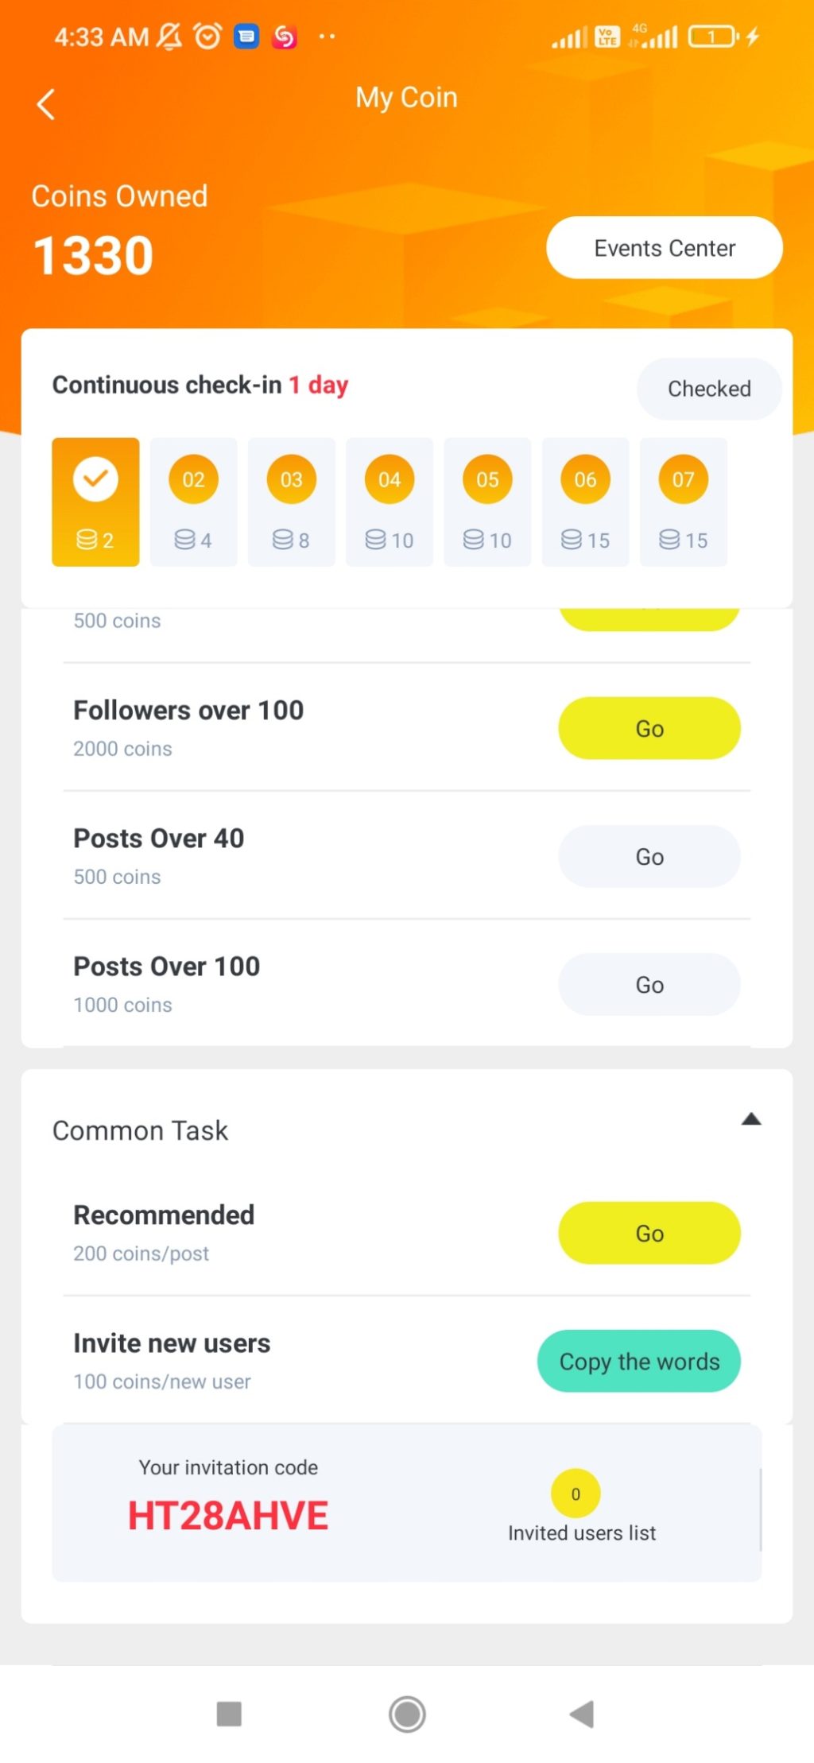Viewport: 814px width, 1763px height.
Task: Open the Events Center
Action: point(664,248)
